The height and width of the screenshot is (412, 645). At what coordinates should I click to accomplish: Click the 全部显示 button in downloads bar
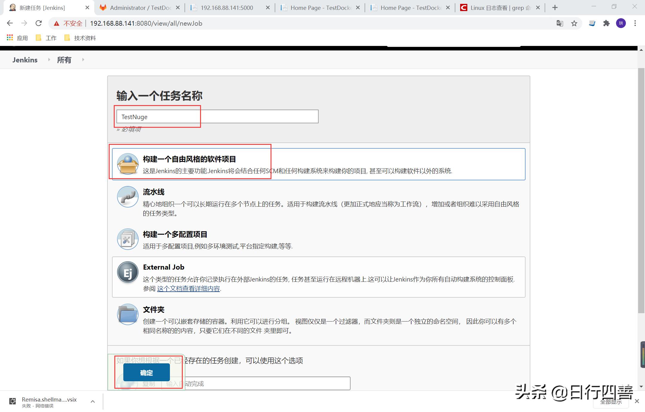click(x=611, y=402)
